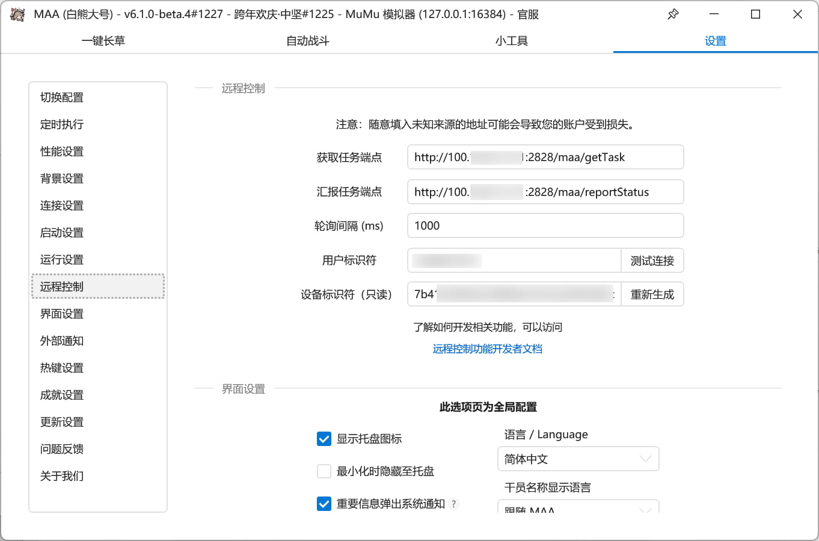Click 重新生成 to regenerate device identifier
The height and width of the screenshot is (541, 819).
pos(652,294)
